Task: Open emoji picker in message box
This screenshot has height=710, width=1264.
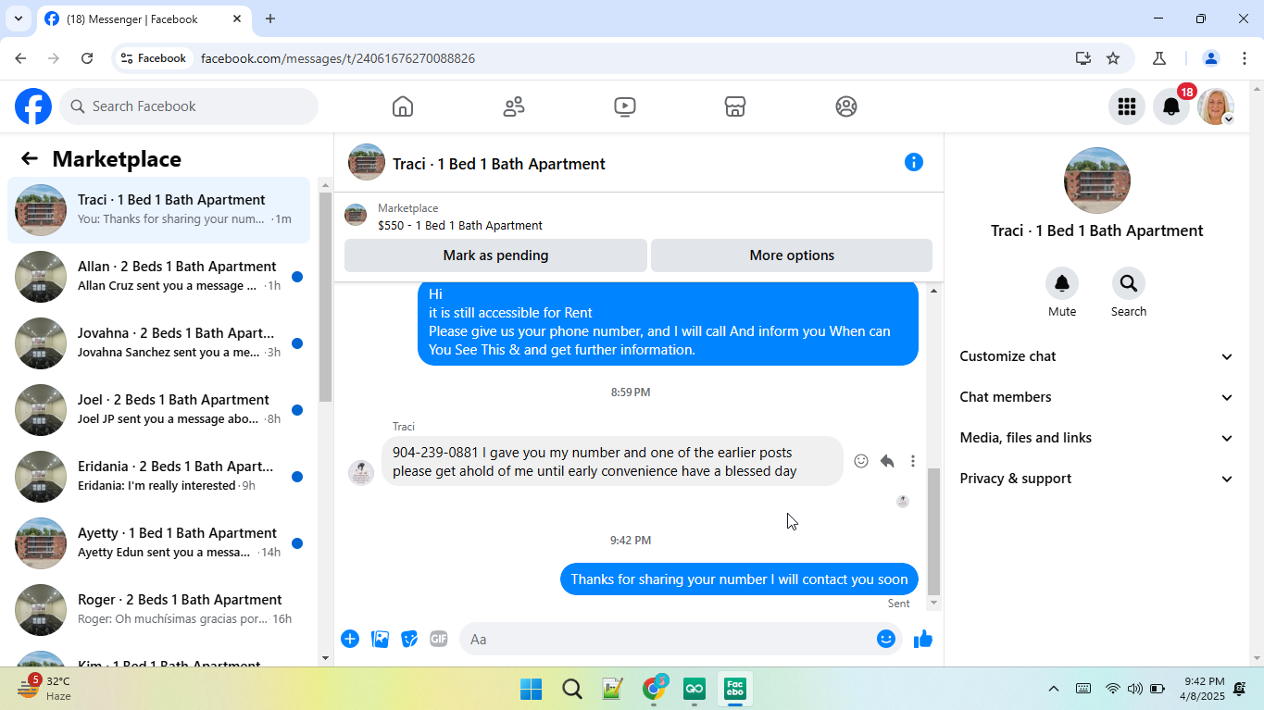Action: [886, 639]
